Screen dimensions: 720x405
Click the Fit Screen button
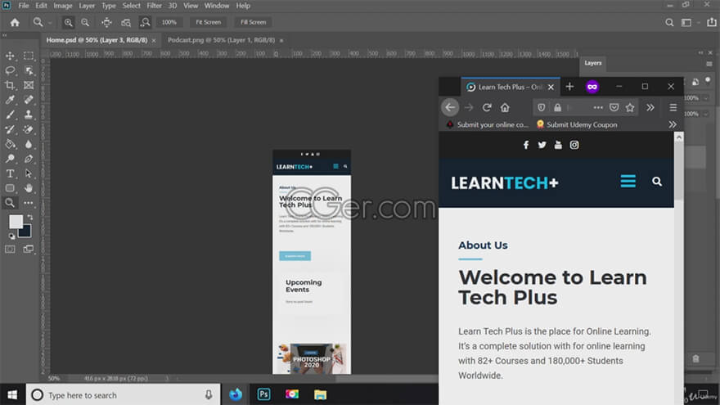point(208,22)
